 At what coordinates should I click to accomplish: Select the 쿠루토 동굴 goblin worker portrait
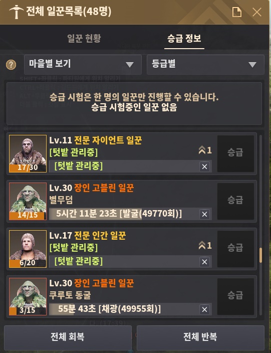coord(28,296)
